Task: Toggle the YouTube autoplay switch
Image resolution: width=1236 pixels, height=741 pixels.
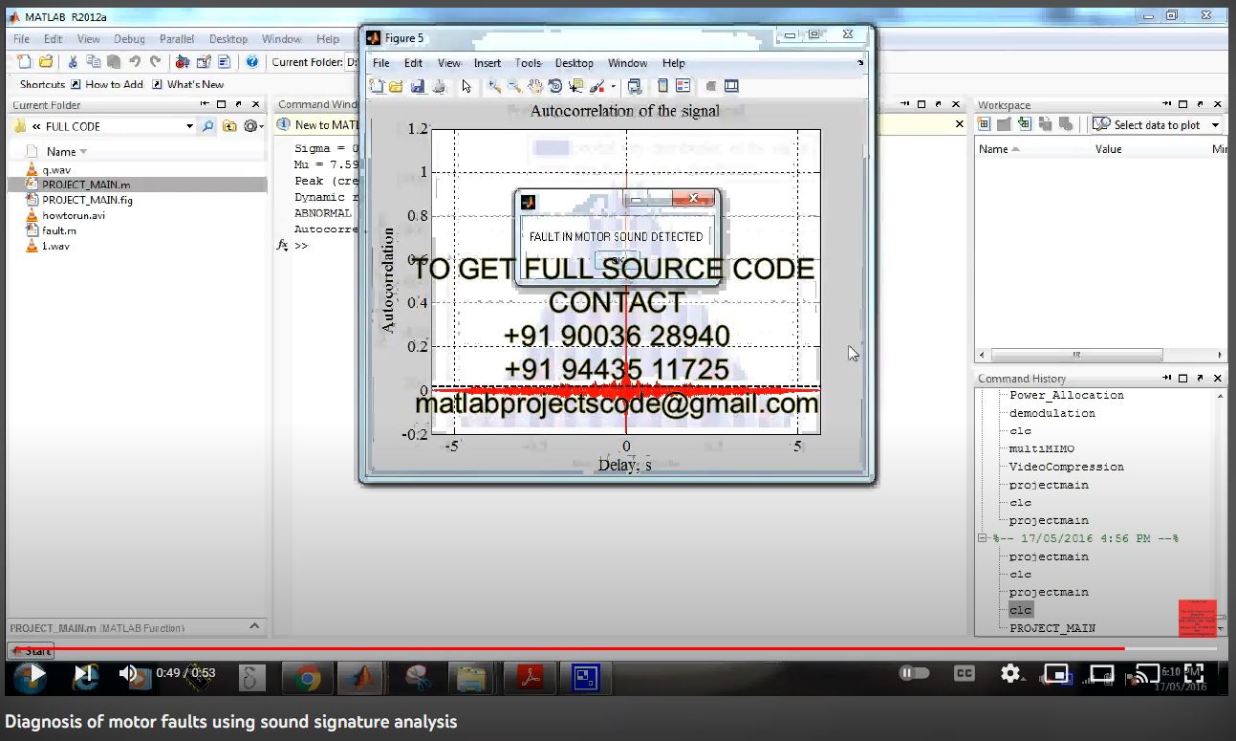Action: [x=913, y=673]
